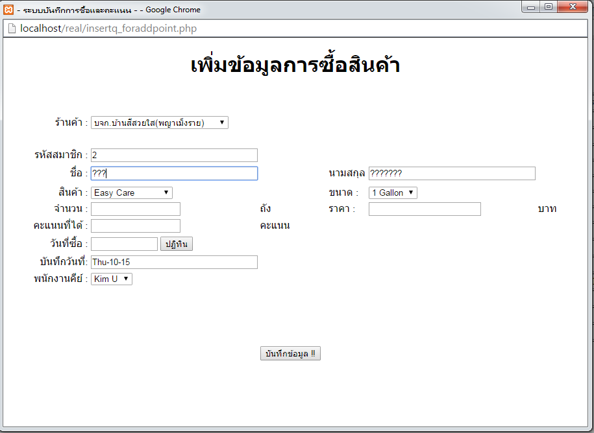Click the วันที่ซื้อ purchase date field
The height and width of the screenshot is (433, 594).
click(x=124, y=244)
